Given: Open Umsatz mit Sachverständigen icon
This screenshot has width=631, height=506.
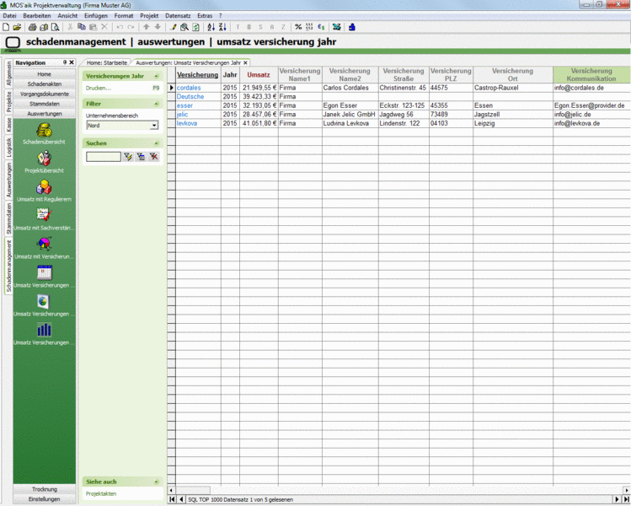Looking at the screenshot, I should [x=44, y=216].
